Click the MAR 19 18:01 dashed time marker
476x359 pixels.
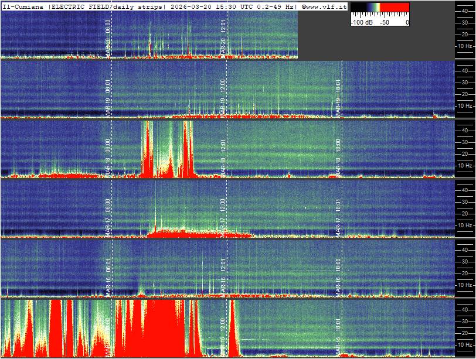[338, 95]
